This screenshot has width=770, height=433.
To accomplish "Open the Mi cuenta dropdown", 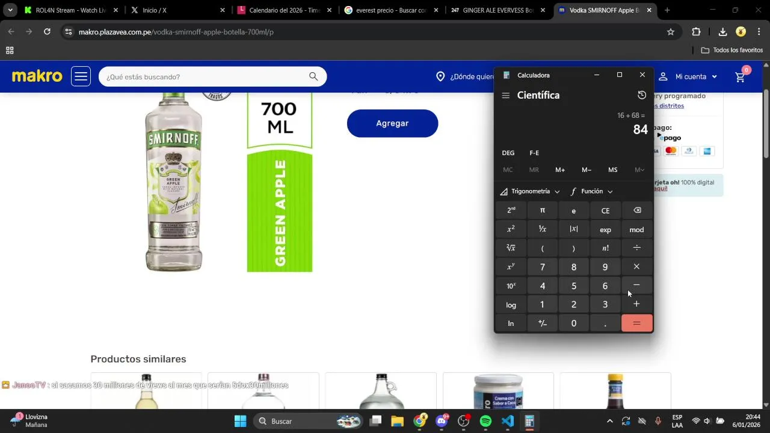I will (688, 76).
